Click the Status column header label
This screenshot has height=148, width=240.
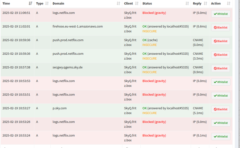[147, 3]
